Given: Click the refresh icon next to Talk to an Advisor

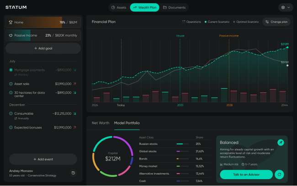Looking at the screenshot, I should (x=280, y=174).
